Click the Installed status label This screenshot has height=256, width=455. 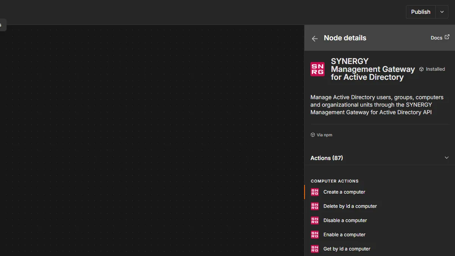pyautogui.click(x=435, y=69)
